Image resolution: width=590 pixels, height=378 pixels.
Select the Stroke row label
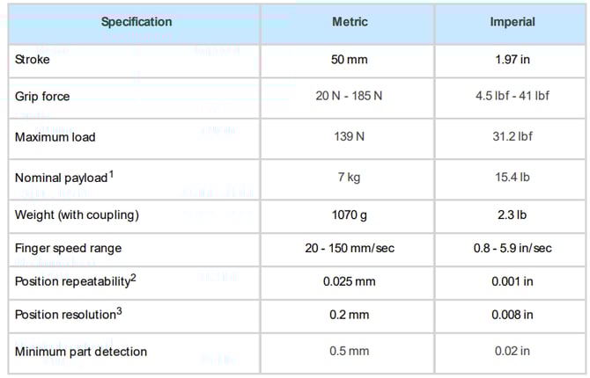click(33, 60)
